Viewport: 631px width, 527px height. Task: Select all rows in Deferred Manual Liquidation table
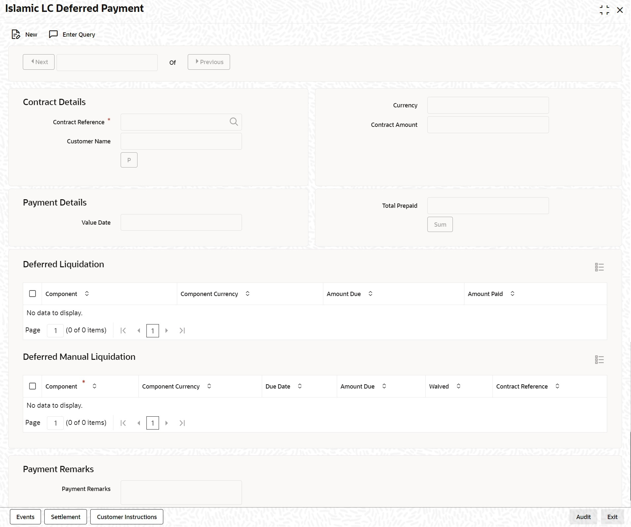[x=32, y=386]
